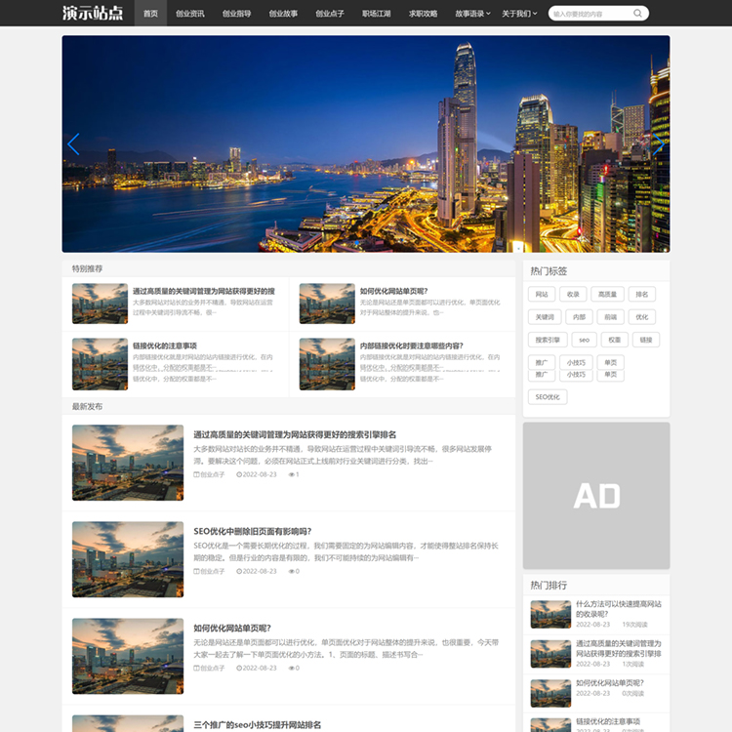The image size is (732, 732).
Task: Click the 19次阅读 read count text
Action: click(635, 625)
